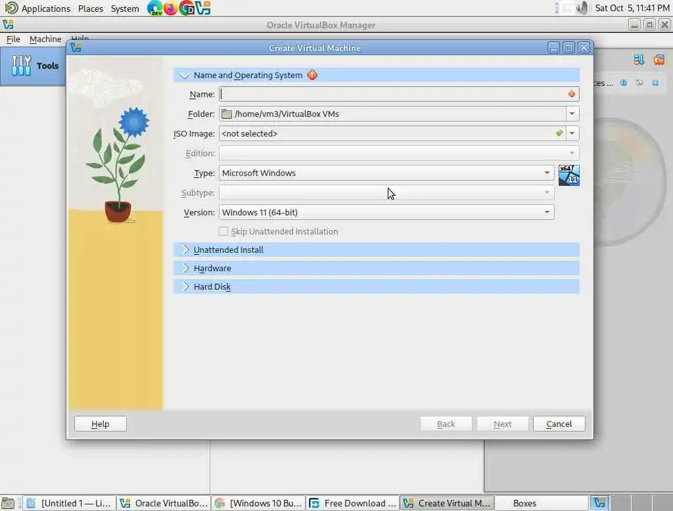Screen dimensions: 673x511
Task: Click the Applications menu logo icon
Action: 11,8
